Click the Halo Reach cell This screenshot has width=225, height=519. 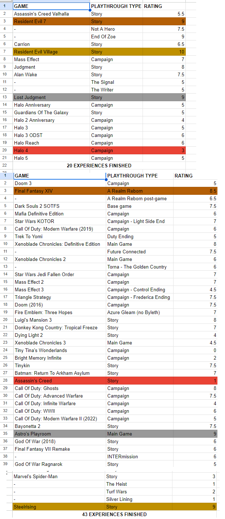[x=51, y=143]
